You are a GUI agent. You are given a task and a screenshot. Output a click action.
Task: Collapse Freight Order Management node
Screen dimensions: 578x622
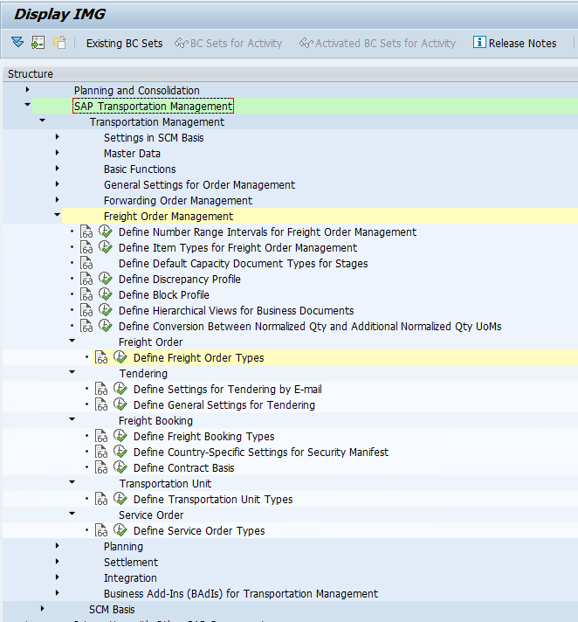point(57,215)
